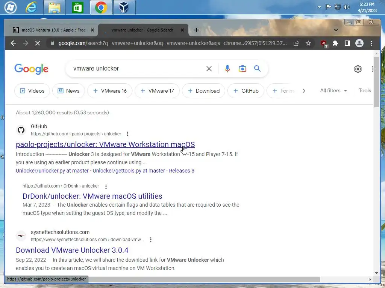Start search by voice microphone

tap(227, 69)
